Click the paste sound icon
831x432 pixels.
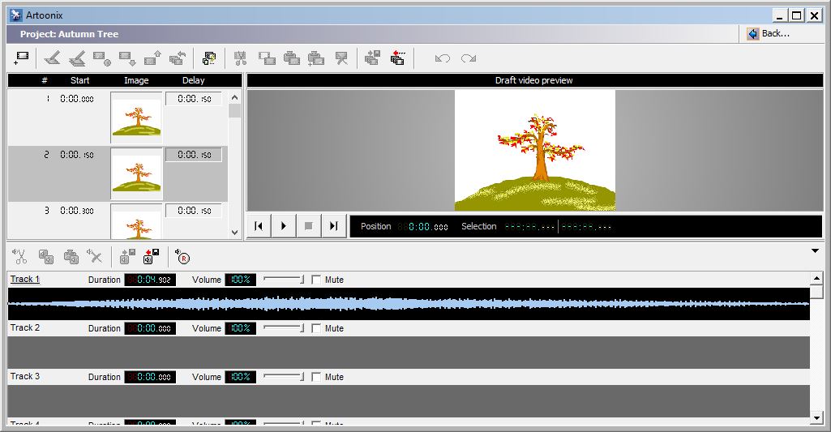[x=71, y=257]
